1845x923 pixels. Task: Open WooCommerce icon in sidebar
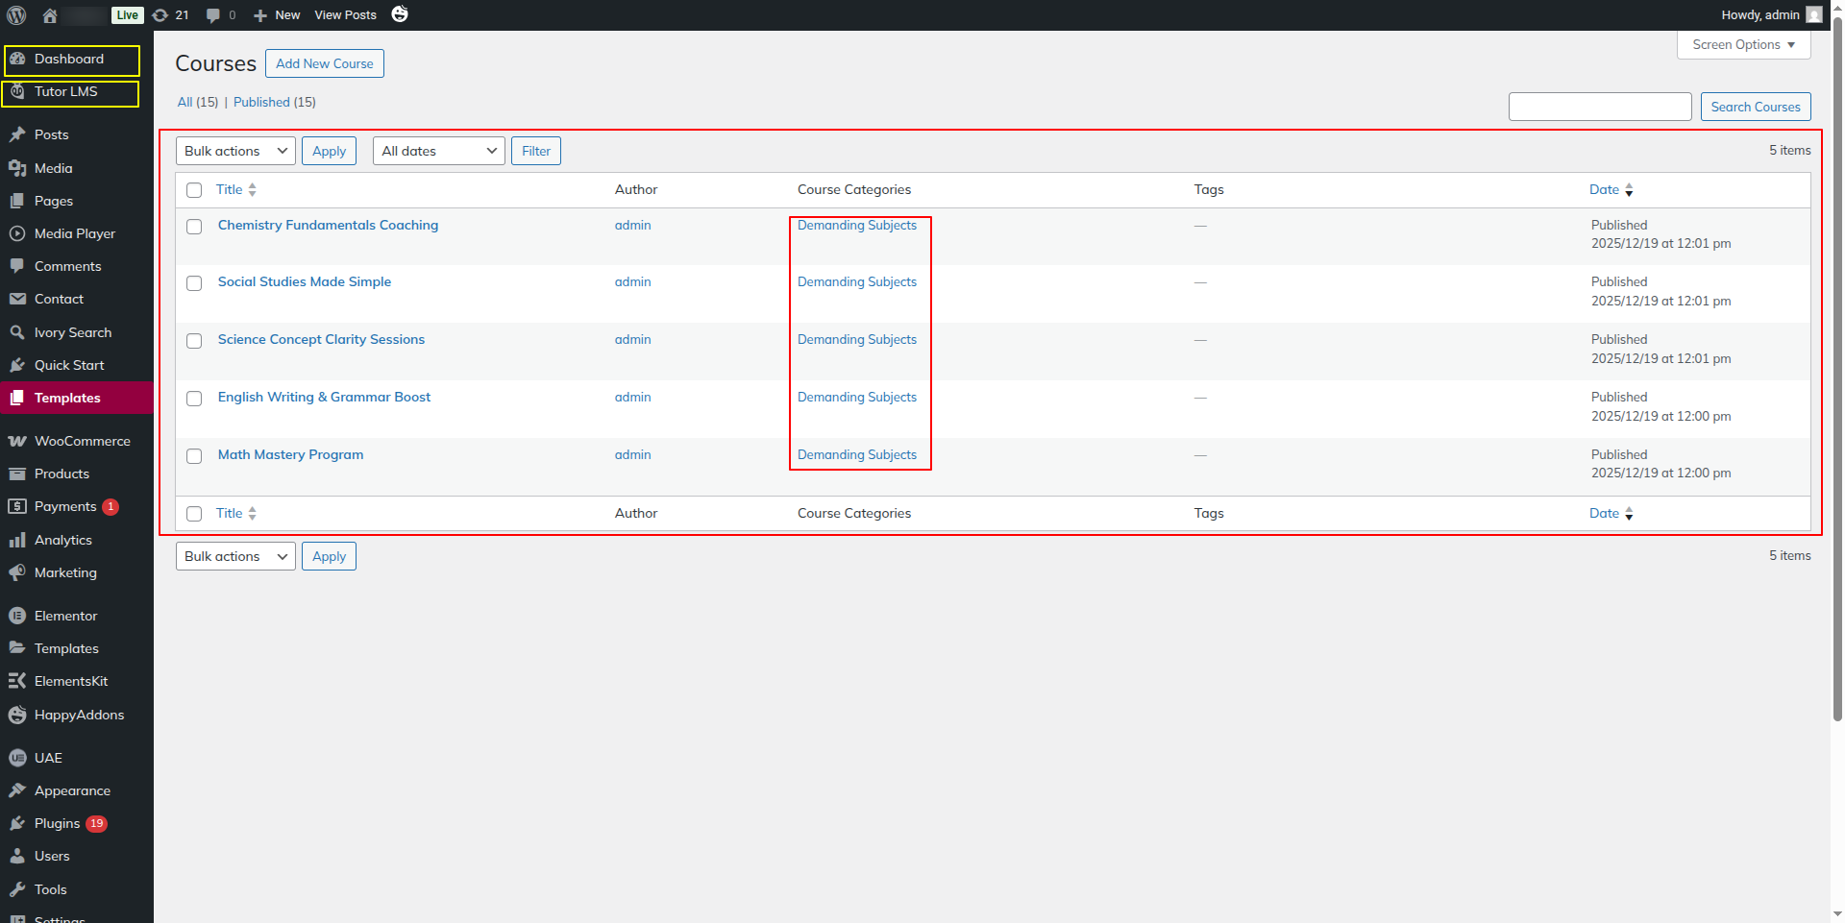[x=17, y=441]
